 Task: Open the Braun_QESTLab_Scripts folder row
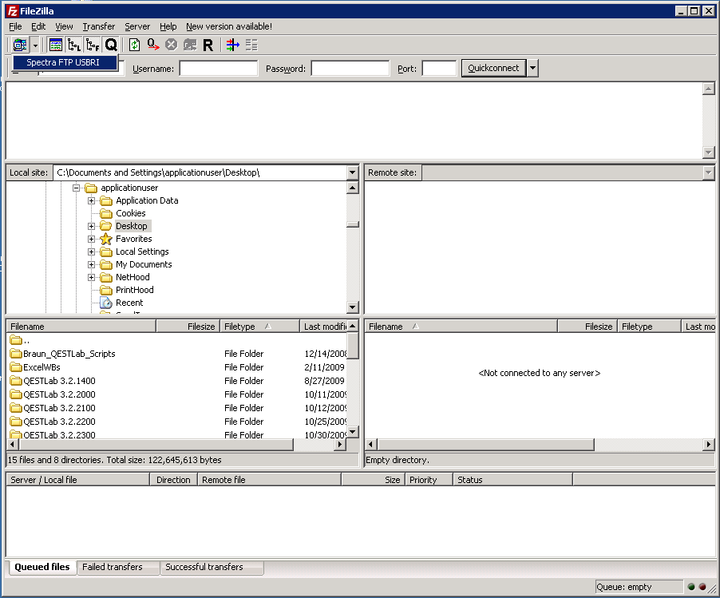(x=69, y=354)
